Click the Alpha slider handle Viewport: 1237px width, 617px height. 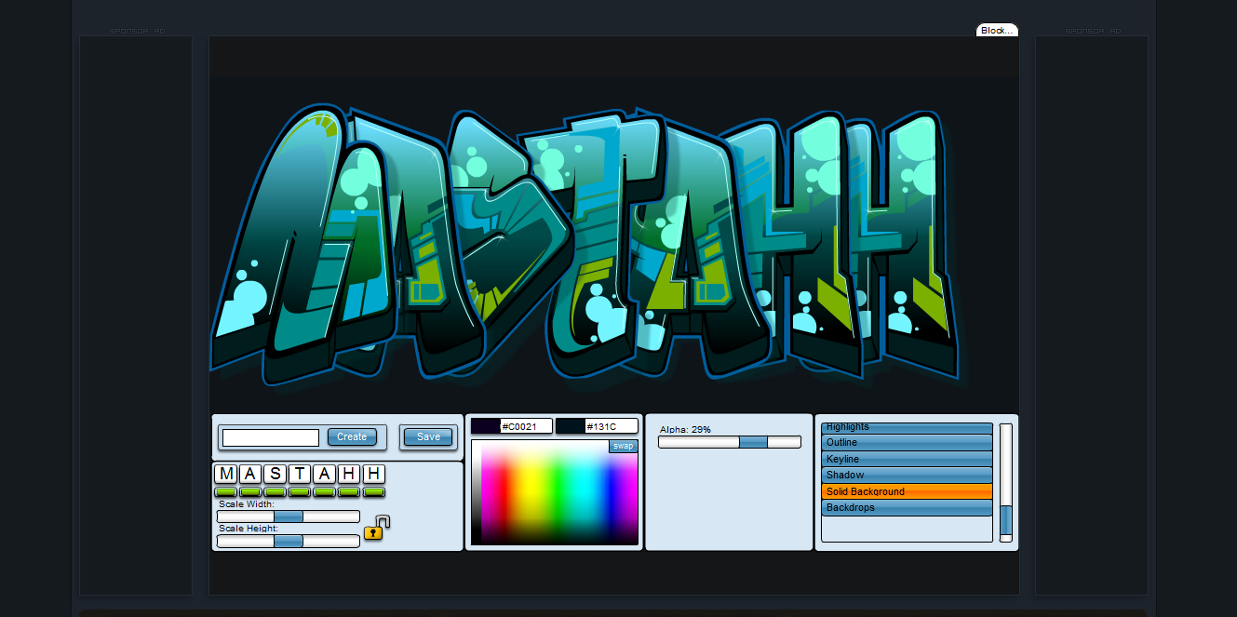point(754,442)
